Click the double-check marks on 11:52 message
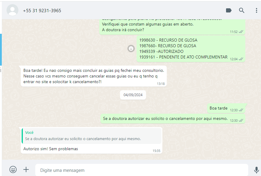 [x=241, y=32]
